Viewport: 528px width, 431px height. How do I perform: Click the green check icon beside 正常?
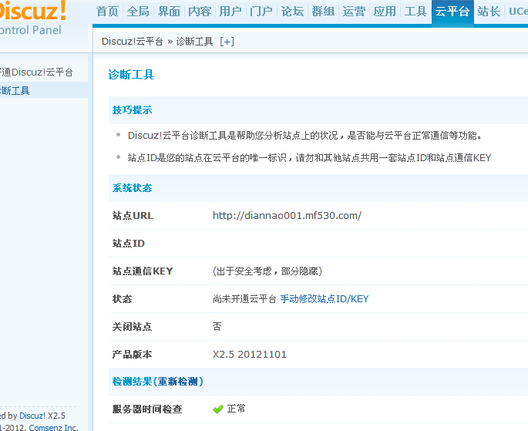218,409
